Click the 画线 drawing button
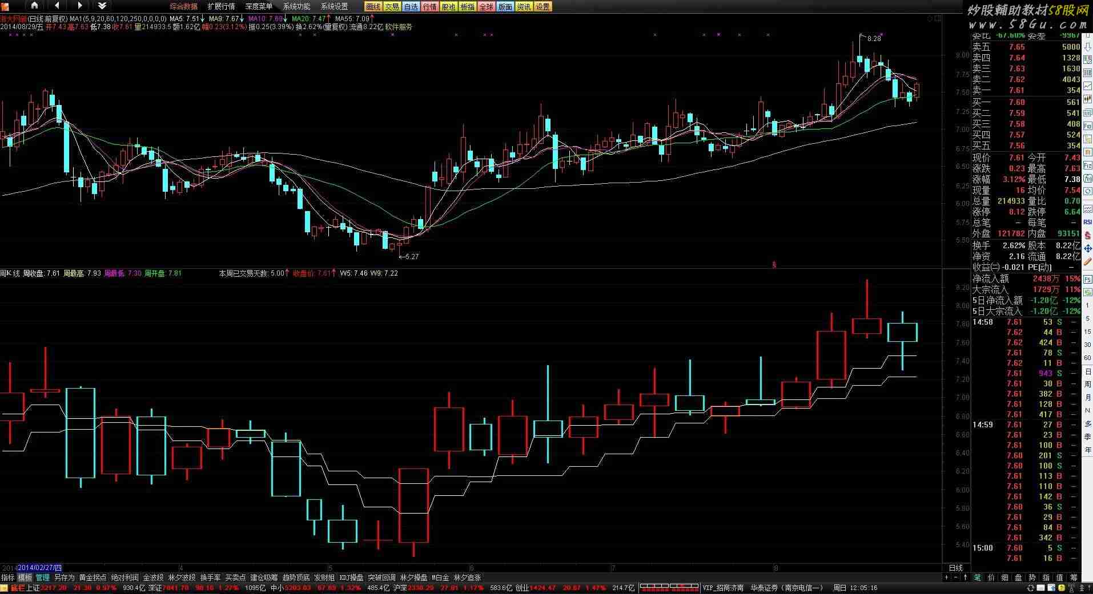The height and width of the screenshot is (594, 1093). pyautogui.click(x=373, y=7)
